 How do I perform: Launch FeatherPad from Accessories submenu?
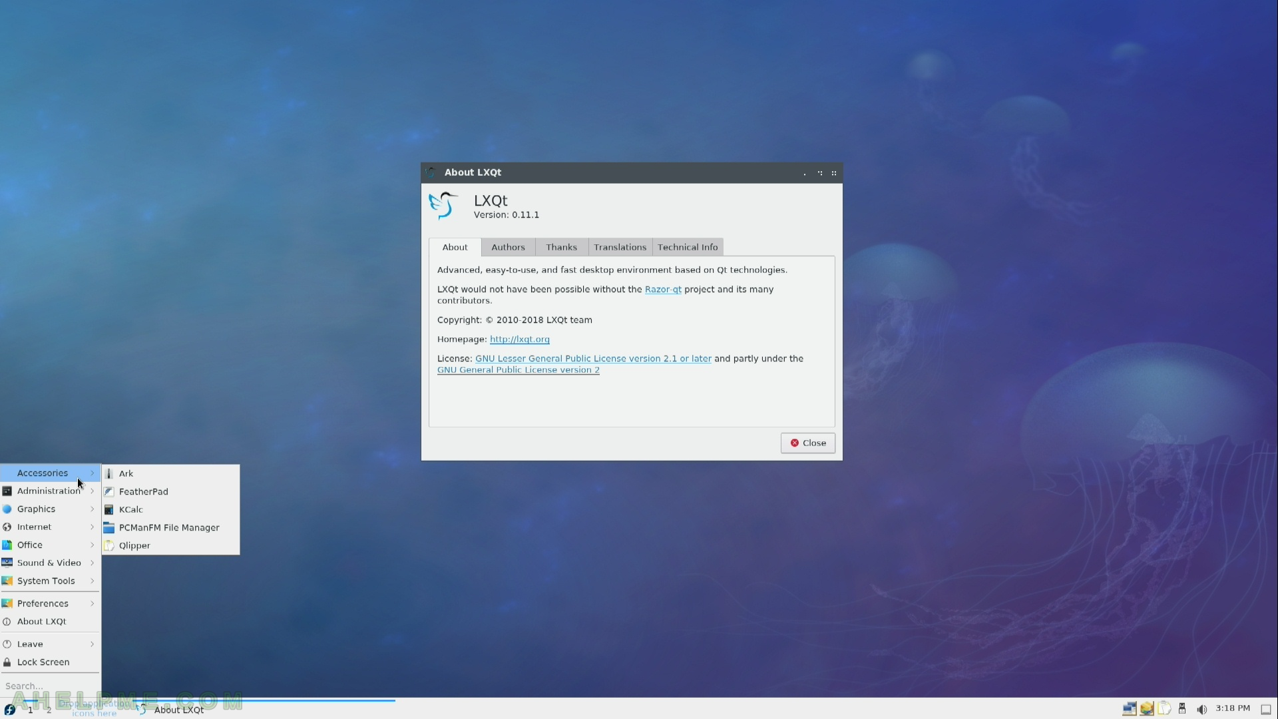click(x=170, y=491)
